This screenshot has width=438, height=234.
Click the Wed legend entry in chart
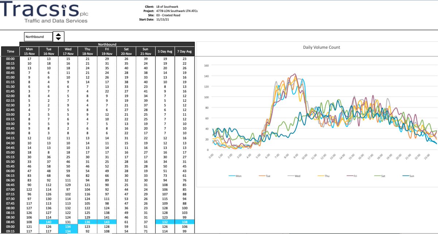[x=294, y=176]
